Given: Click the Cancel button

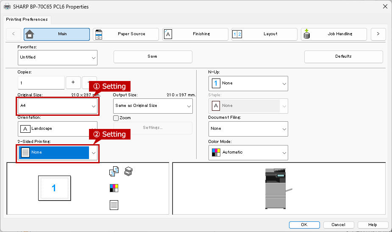Looking at the screenshot, I should (x=339, y=225).
